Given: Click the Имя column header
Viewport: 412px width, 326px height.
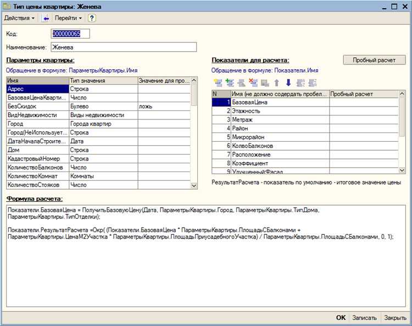Looking at the screenshot, I should 37,81.
